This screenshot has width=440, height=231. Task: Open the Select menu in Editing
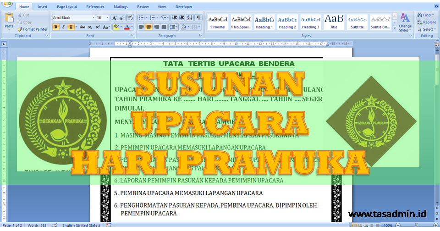[x=427, y=29]
